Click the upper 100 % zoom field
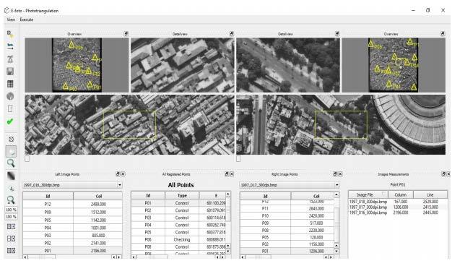Viewport: 460px width, 266px height. click(11, 210)
